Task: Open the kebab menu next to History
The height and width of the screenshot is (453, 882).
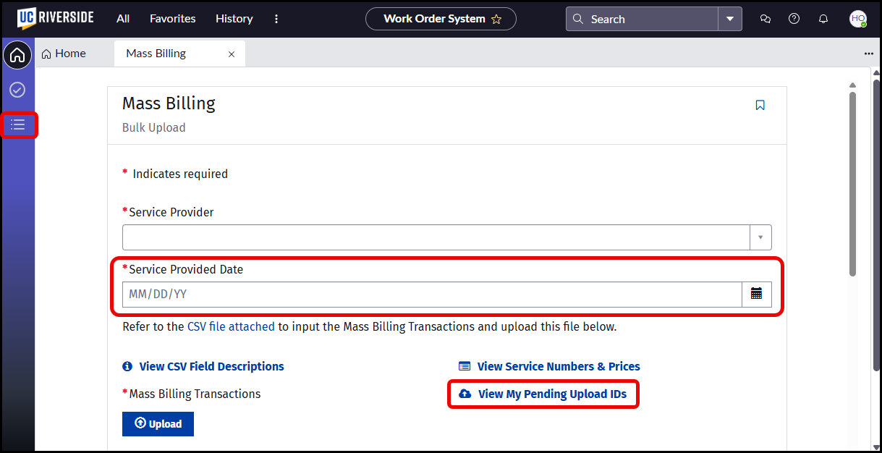Action: [x=276, y=19]
